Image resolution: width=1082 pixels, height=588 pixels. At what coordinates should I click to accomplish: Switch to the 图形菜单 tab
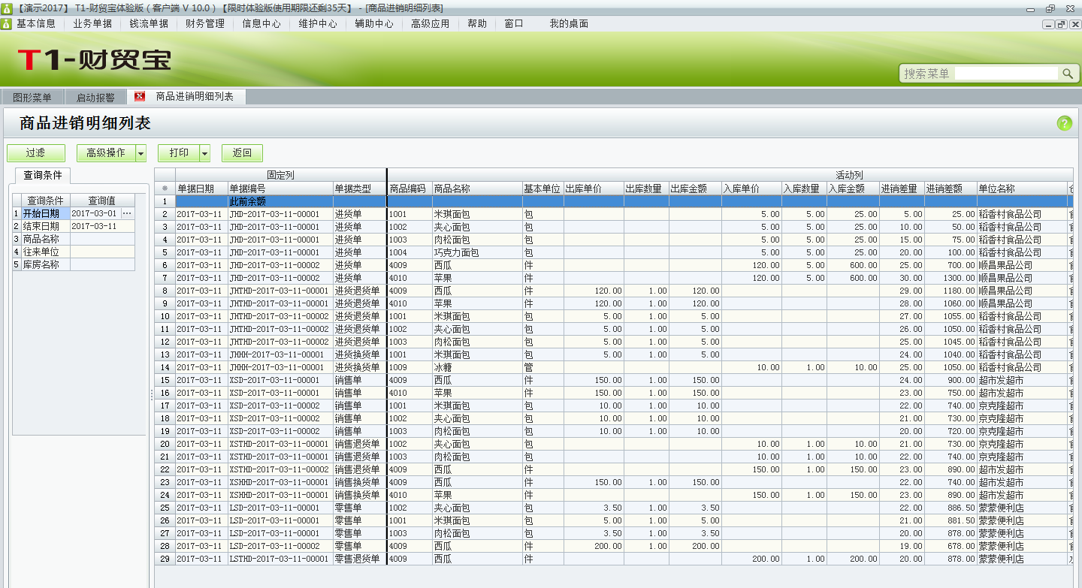pyautogui.click(x=32, y=96)
